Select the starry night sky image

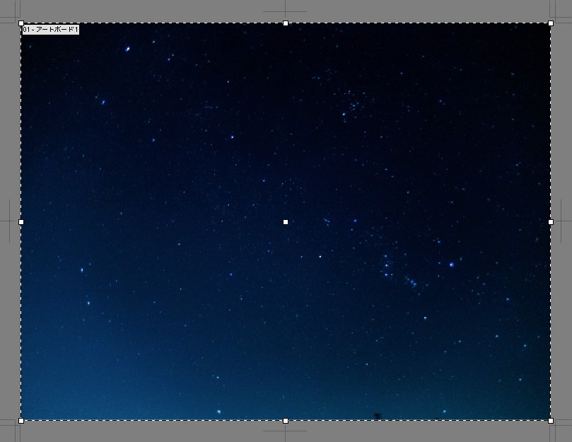tap(212, 177)
